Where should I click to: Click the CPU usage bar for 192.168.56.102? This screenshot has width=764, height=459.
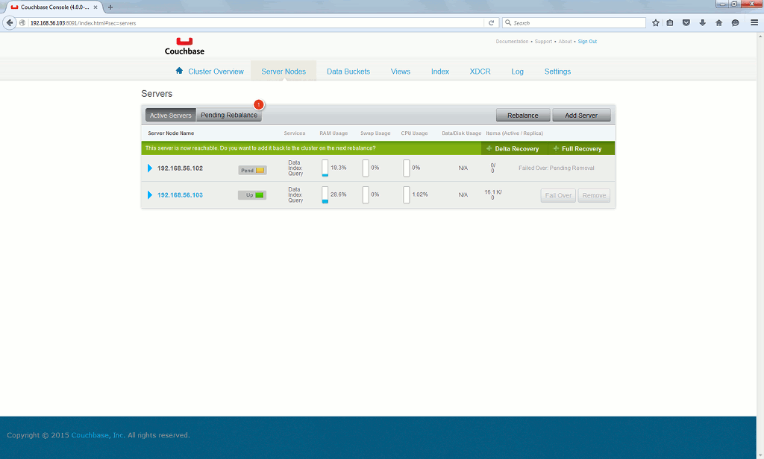(x=407, y=168)
